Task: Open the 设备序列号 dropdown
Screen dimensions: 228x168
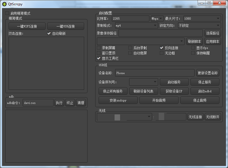Action: (143, 82)
